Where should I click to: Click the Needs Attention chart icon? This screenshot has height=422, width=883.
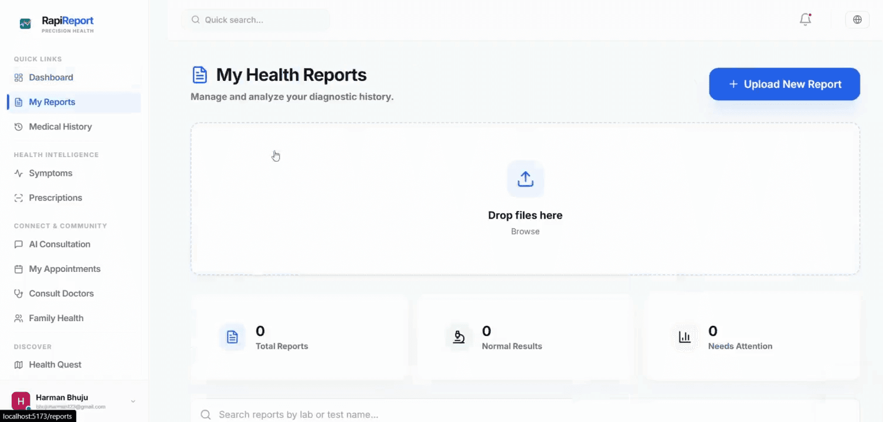coord(685,337)
